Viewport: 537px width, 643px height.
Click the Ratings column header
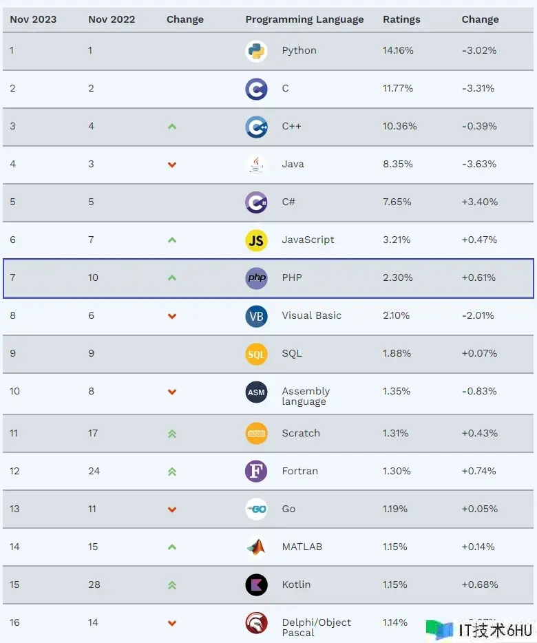tap(401, 19)
